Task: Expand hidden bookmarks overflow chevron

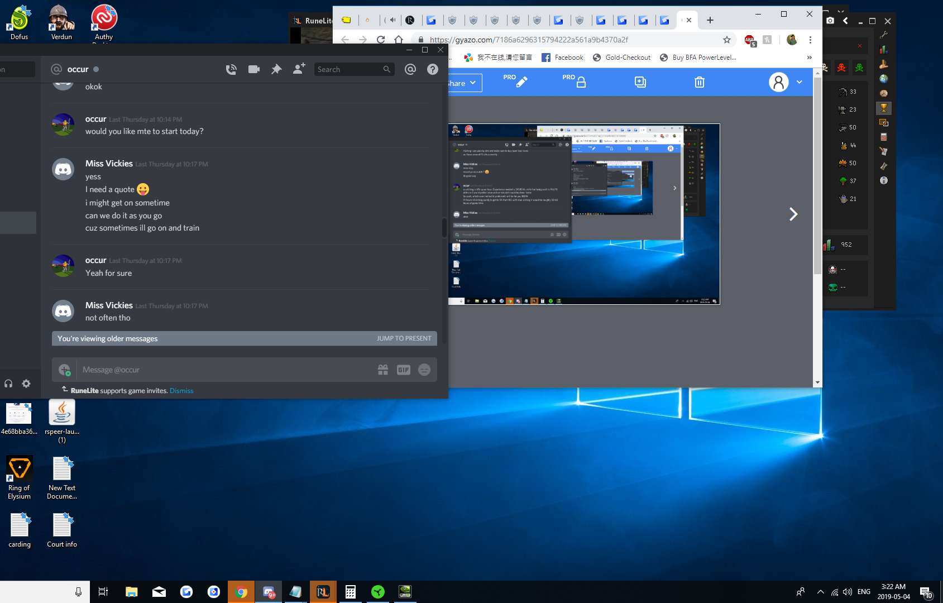Action: (x=809, y=58)
